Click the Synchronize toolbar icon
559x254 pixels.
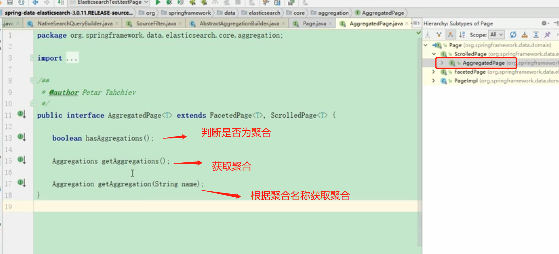21,3
